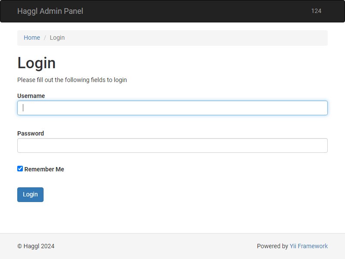Select the 124 item in navbar
345x259 pixels.
coord(316,11)
